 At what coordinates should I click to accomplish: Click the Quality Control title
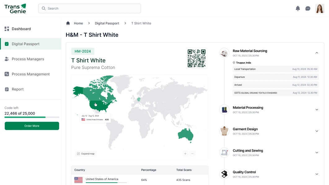(x=244, y=172)
